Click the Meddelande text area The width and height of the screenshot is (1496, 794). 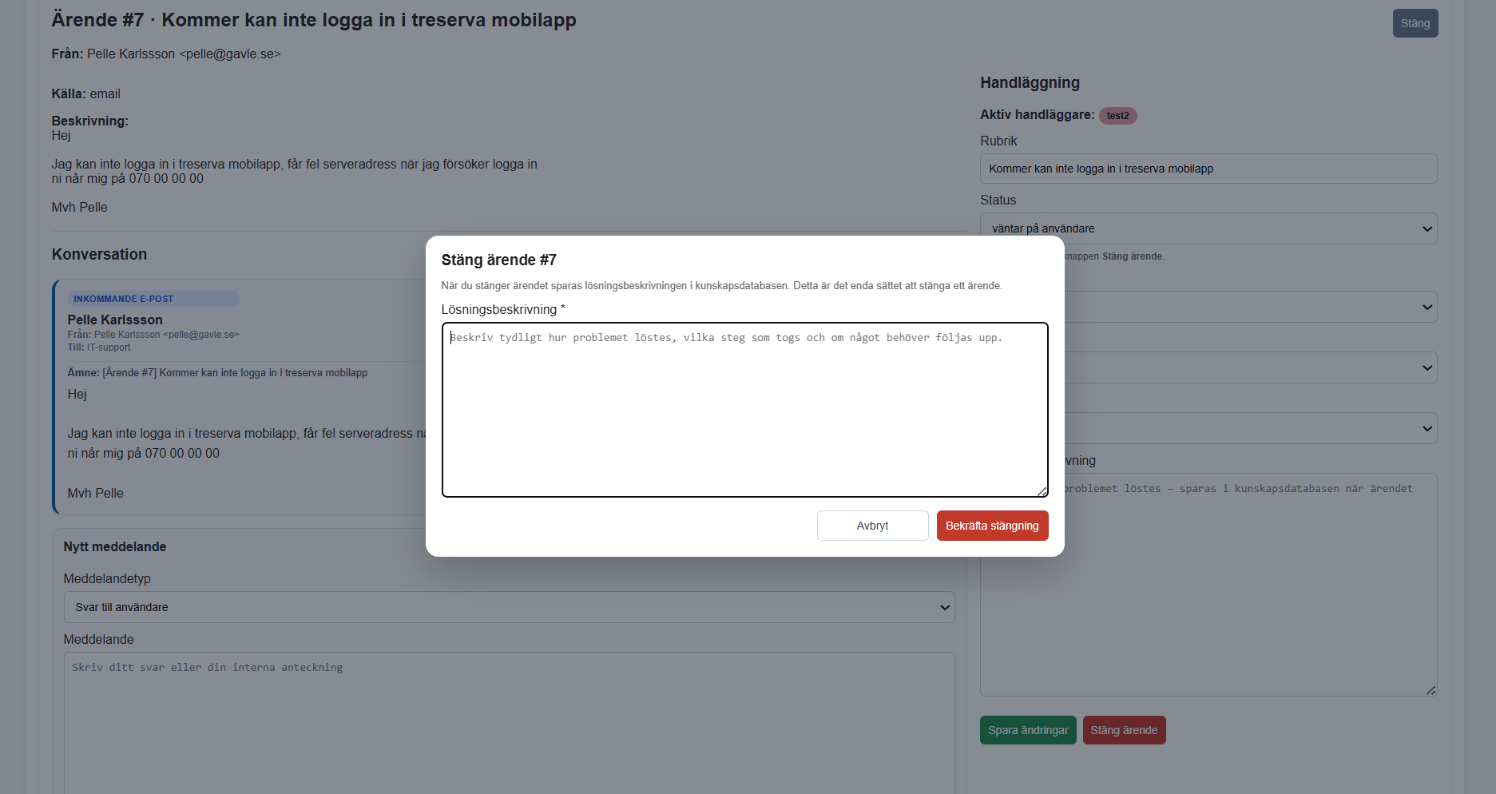pyautogui.click(x=509, y=719)
